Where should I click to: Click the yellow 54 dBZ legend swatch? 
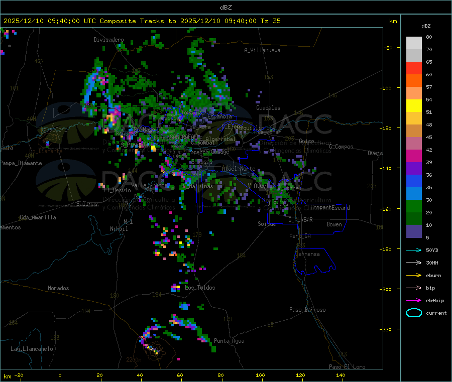point(414,106)
